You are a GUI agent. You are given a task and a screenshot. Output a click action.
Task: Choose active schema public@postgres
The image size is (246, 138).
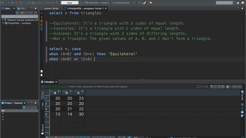coord(121,3)
